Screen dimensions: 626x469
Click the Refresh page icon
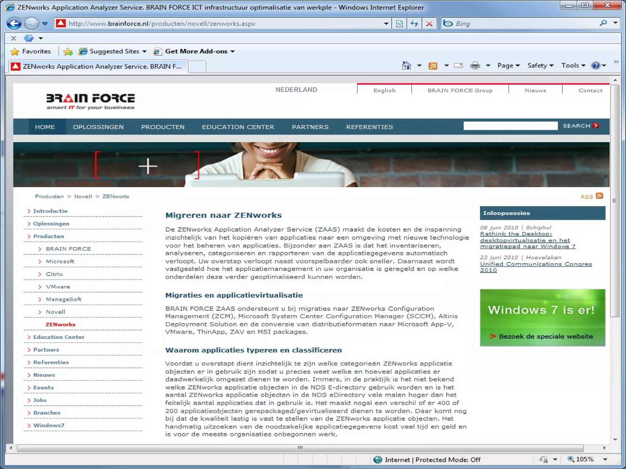coord(414,24)
